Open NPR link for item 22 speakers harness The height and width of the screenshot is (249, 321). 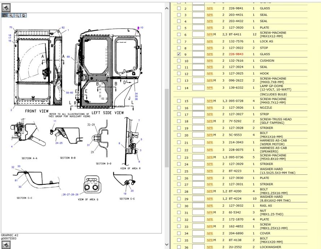click(210, 150)
